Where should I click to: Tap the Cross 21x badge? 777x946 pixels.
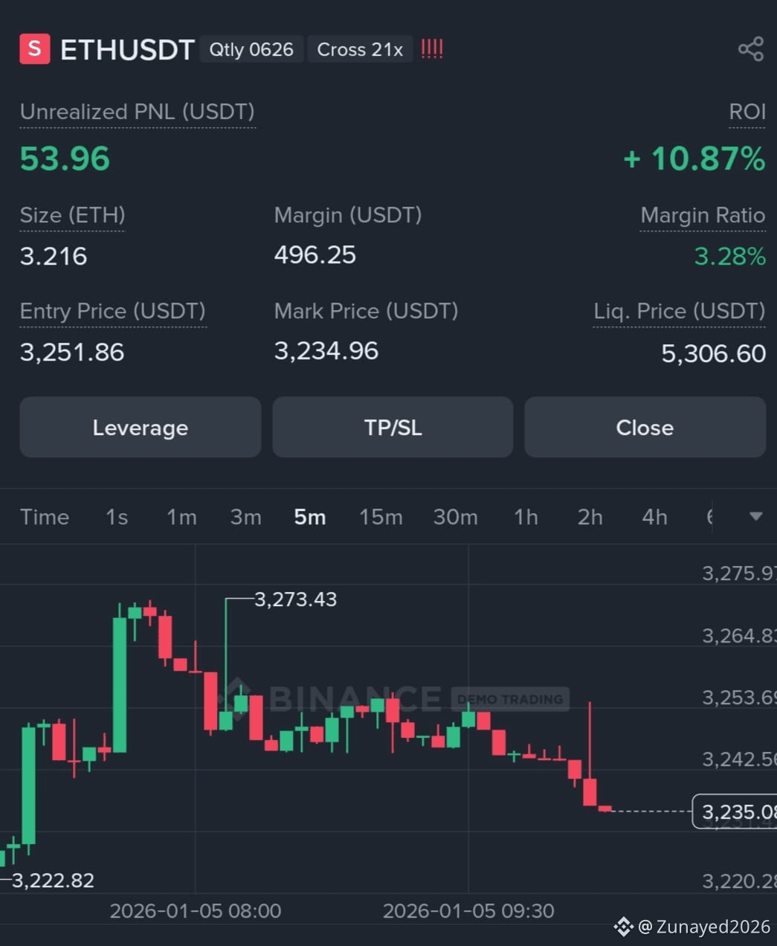pos(360,49)
